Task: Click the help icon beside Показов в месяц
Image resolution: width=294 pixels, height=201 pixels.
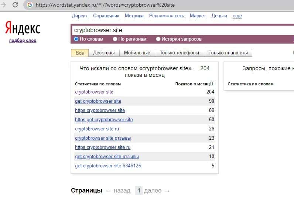Action: pyautogui.click(x=212, y=84)
